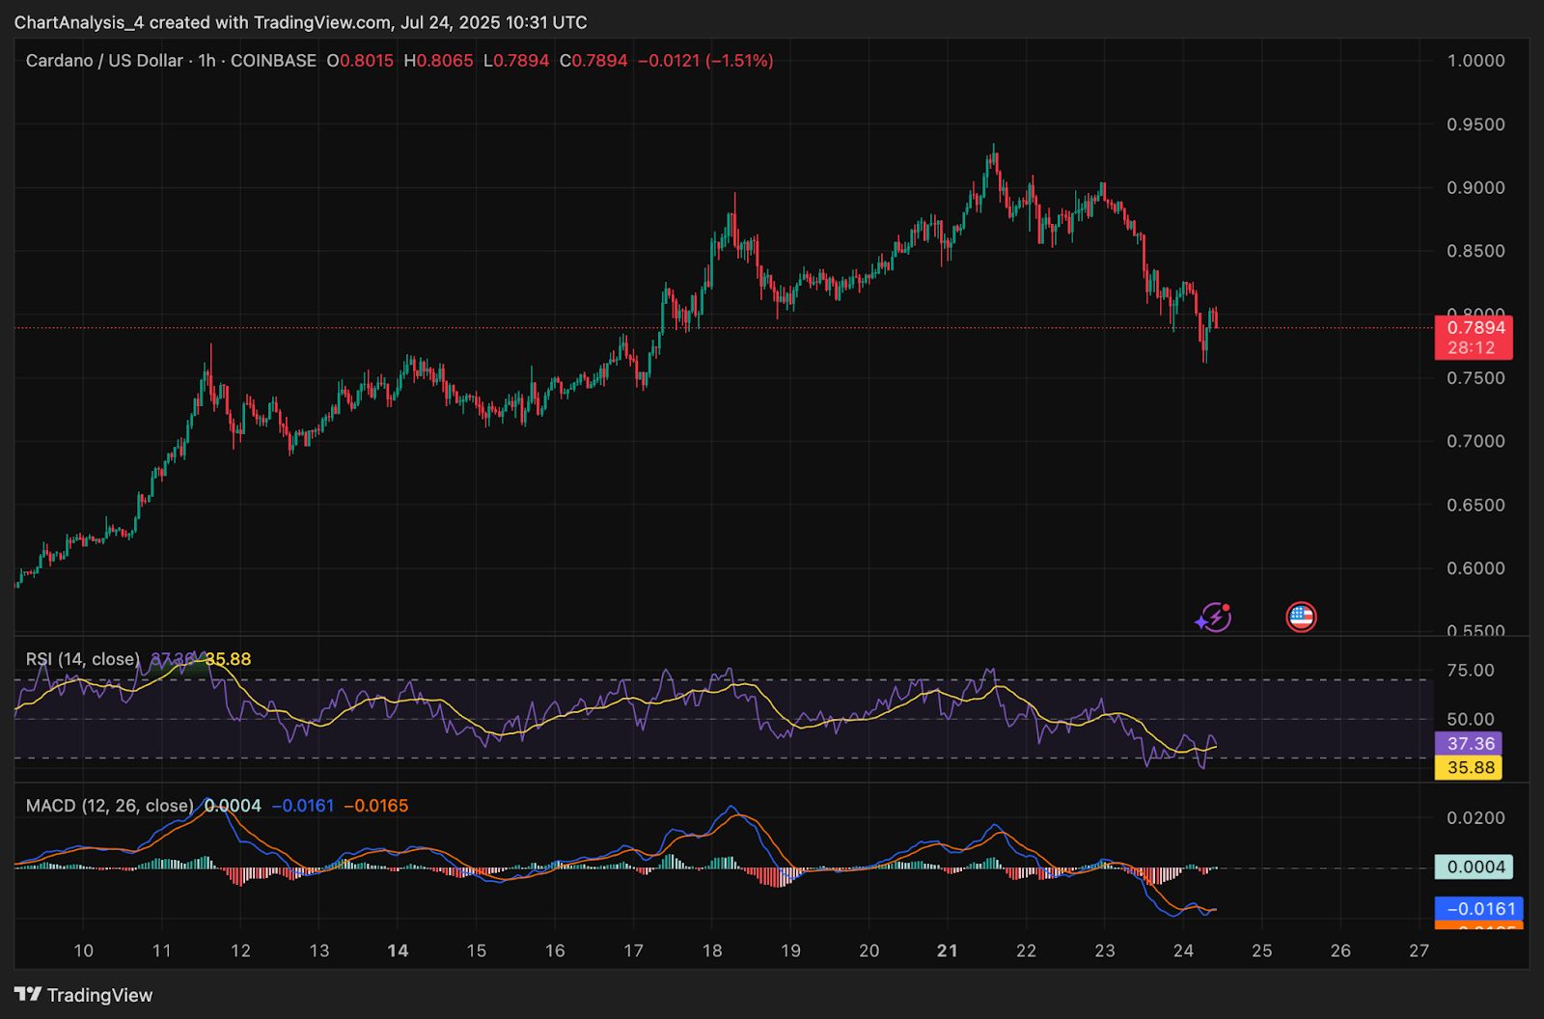The height and width of the screenshot is (1019, 1544).
Task: Open the MACD (12, 26, close) indicator legend
Action: (x=110, y=806)
